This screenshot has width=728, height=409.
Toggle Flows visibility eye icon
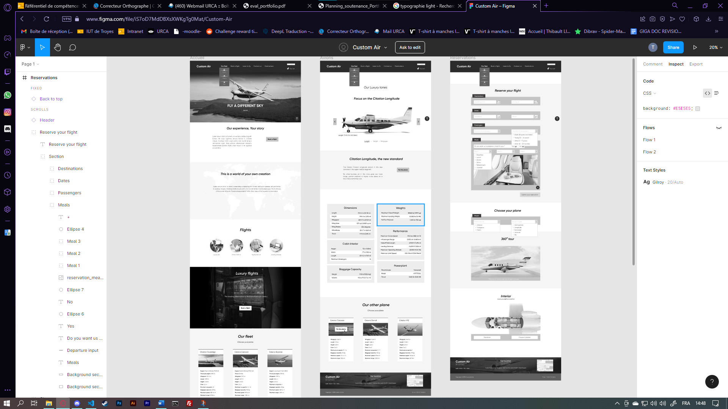click(x=719, y=128)
